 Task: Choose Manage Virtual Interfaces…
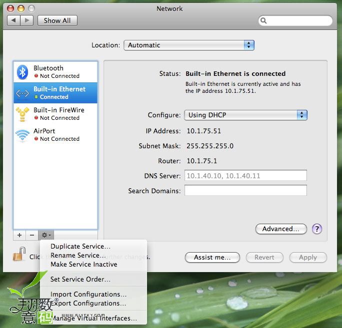[x=93, y=318]
